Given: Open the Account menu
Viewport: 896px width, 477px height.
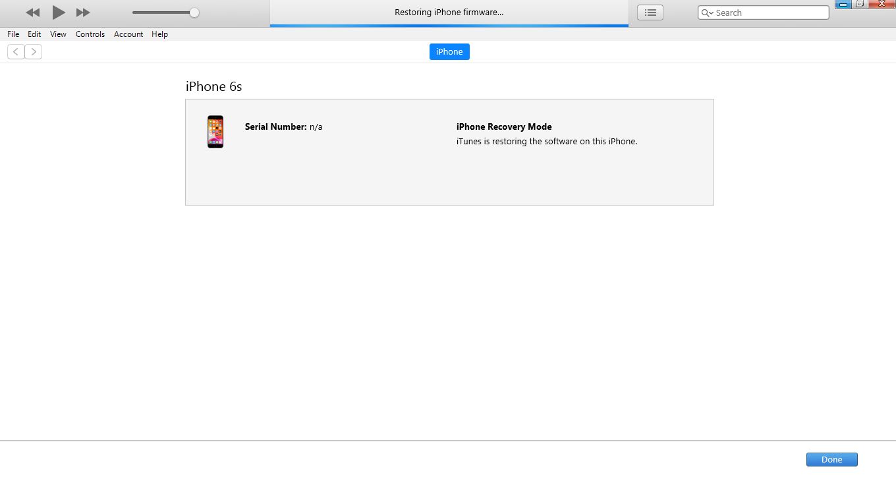Looking at the screenshot, I should tap(128, 34).
